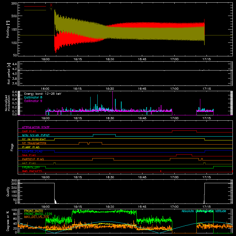Click the SC_IN_SUNLIGHT flag label

(34, 139)
